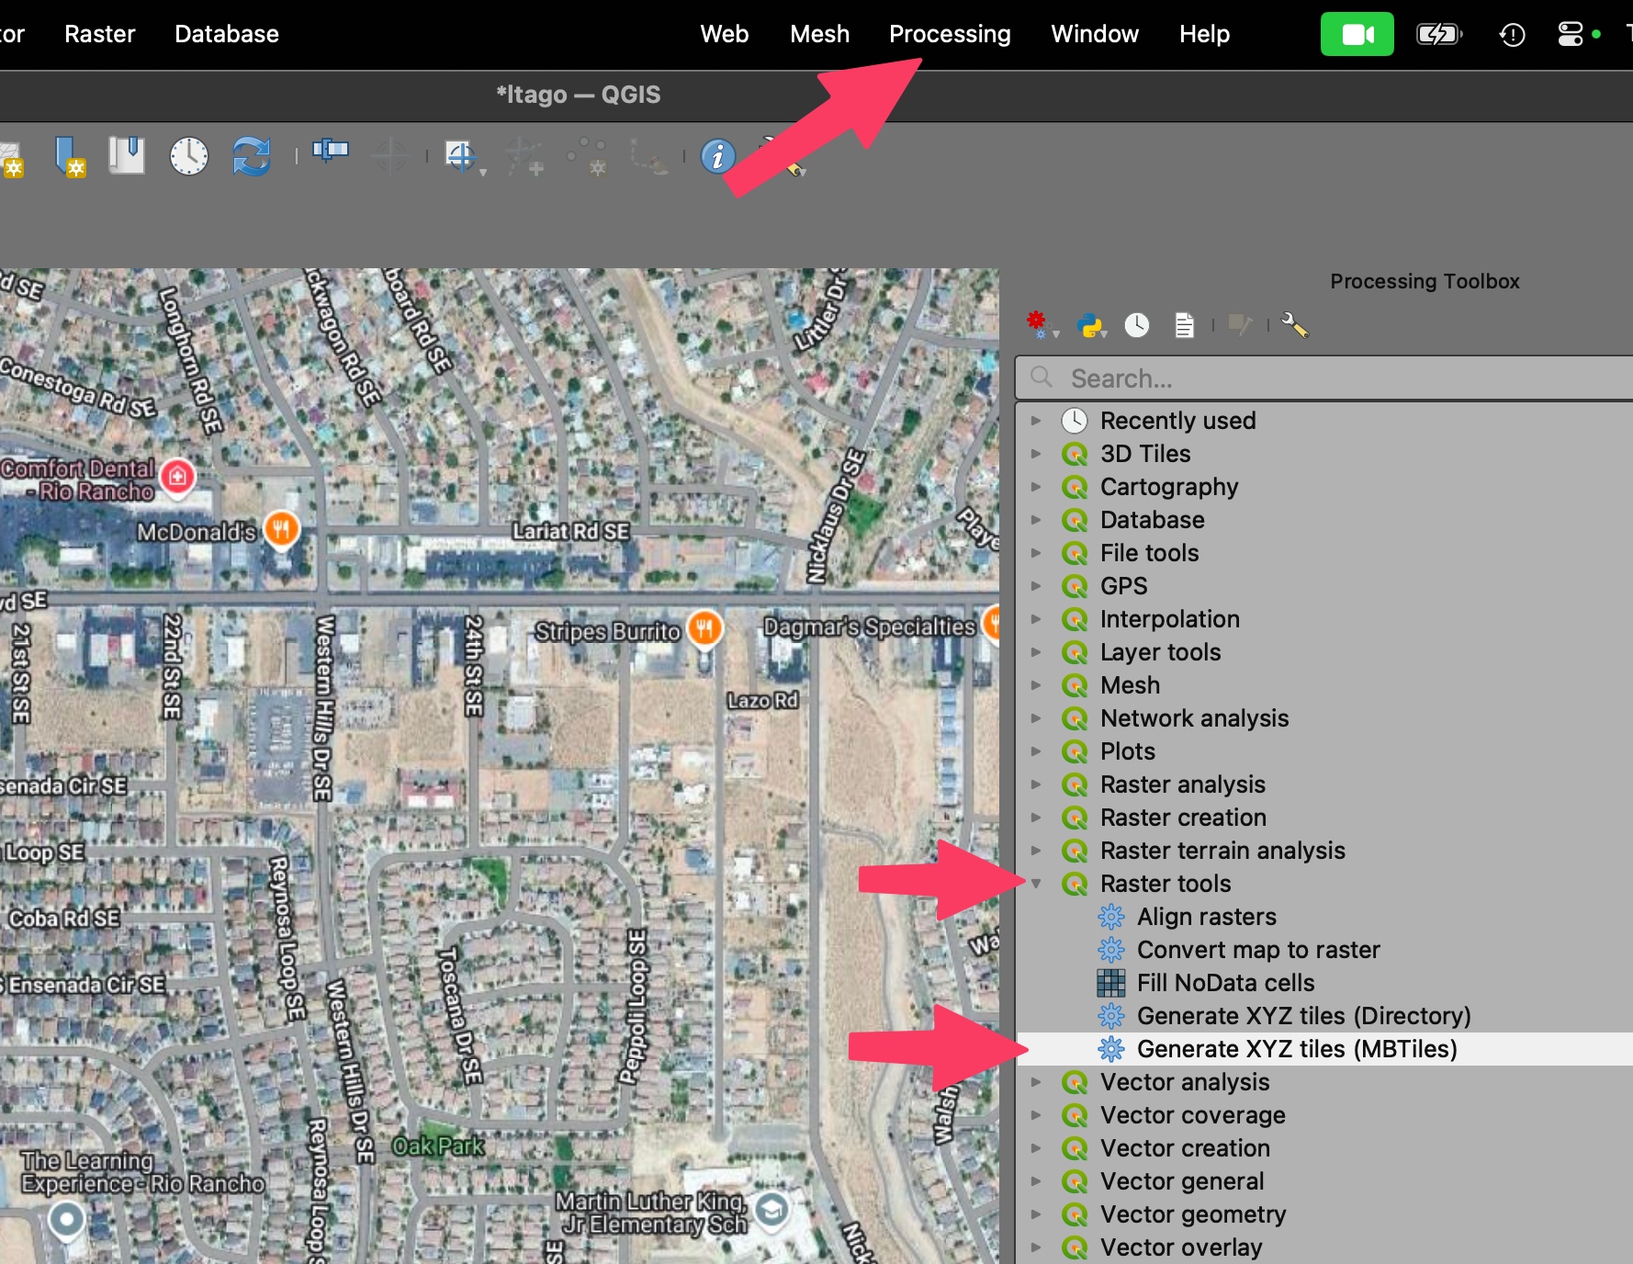Click the McDonald's restaurant map marker
1633x1264 pixels.
[282, 529]
